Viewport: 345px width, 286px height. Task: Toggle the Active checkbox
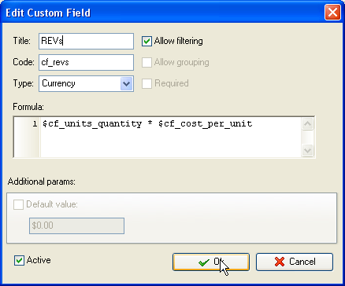(x=19, y=260)
